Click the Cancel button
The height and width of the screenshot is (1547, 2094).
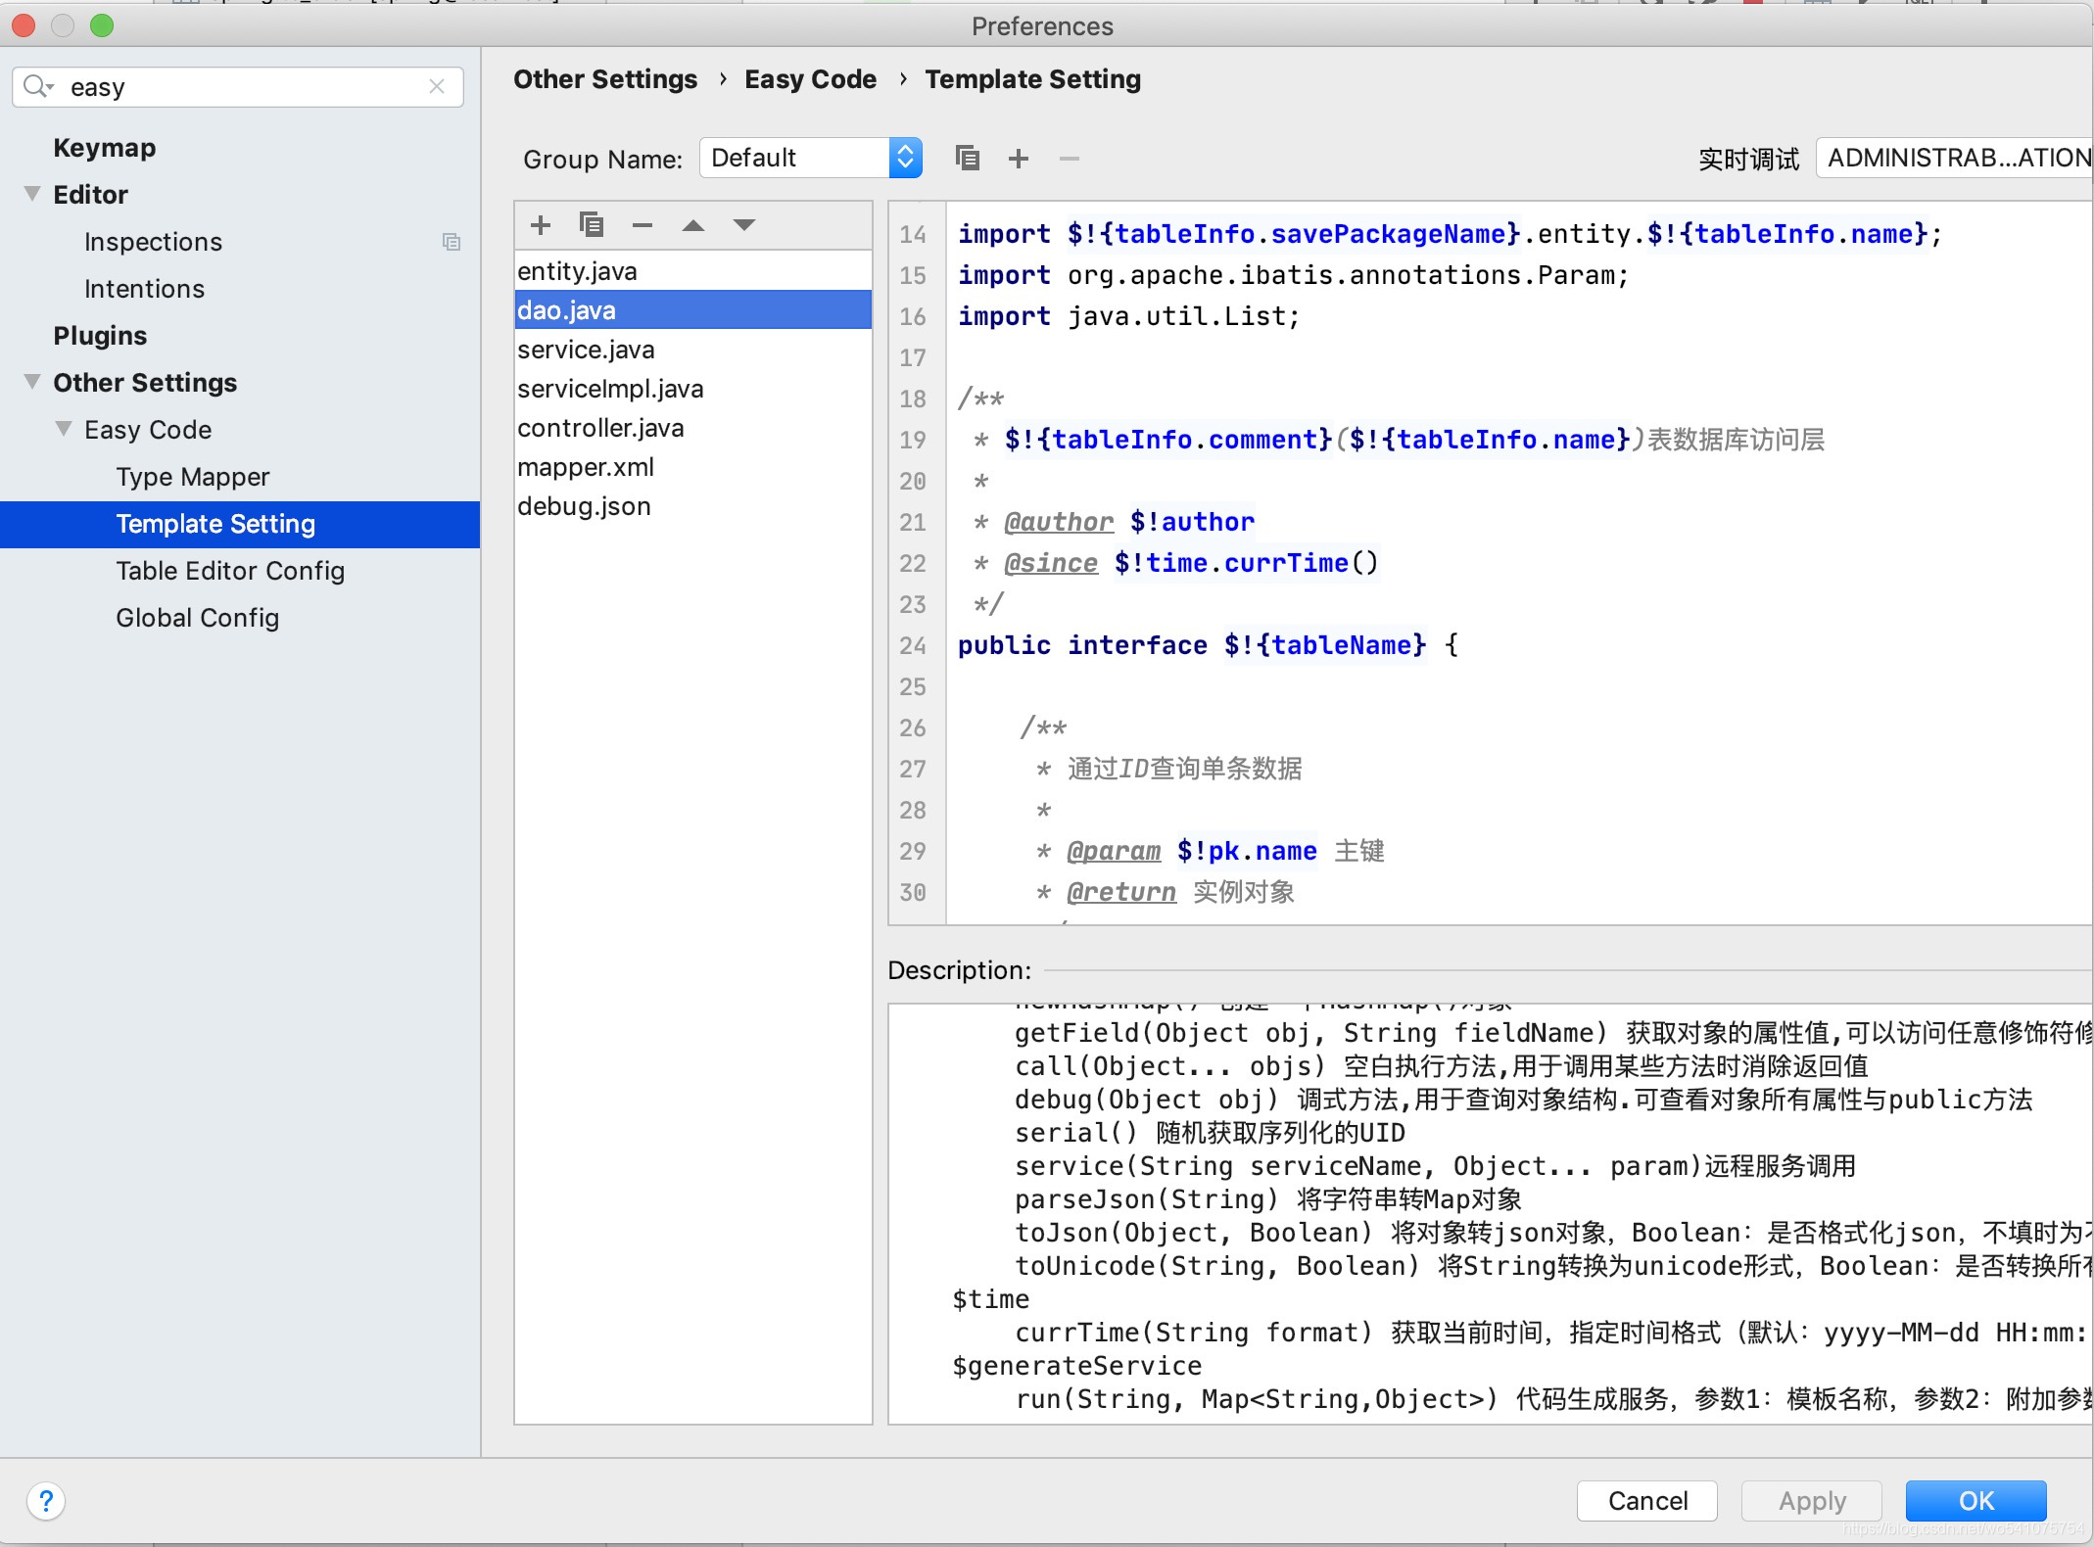point(1647,1500)
